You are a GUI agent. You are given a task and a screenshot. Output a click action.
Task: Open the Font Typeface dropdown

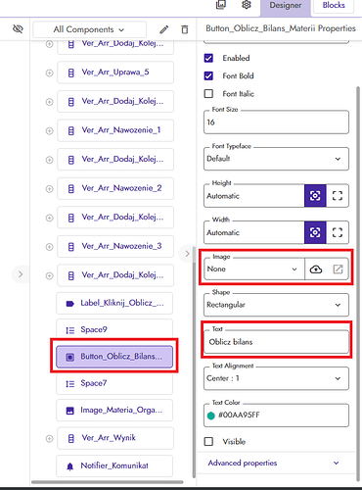pos(276,159)
